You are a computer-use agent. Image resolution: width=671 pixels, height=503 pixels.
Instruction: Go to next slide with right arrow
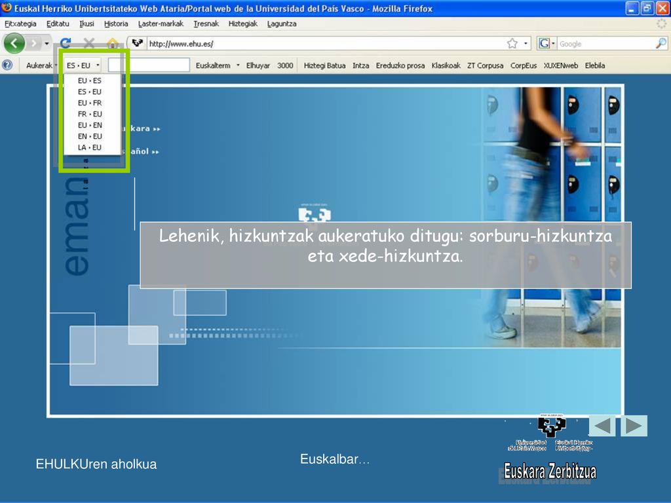coord(634,426)
